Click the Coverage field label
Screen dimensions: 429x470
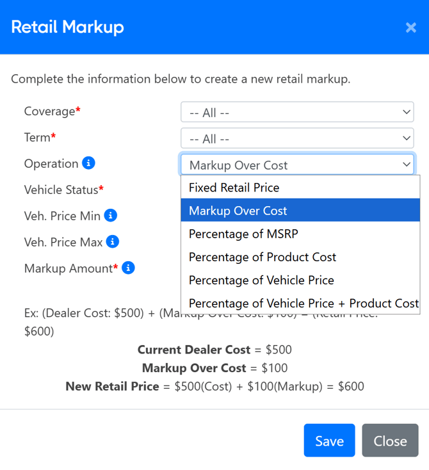point(50,111)
